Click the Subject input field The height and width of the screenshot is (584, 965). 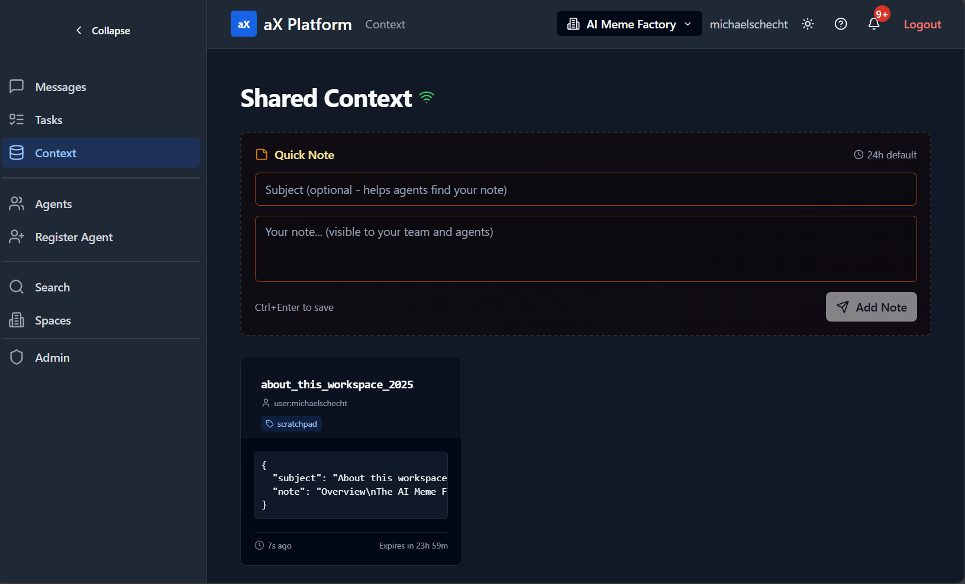585,189
